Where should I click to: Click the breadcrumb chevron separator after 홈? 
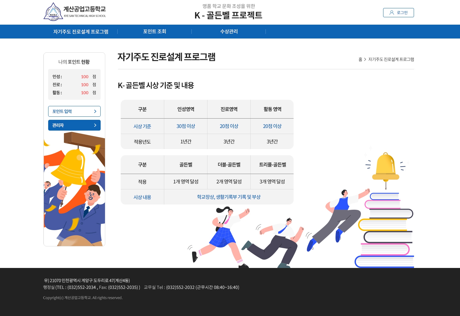point(365,59)
